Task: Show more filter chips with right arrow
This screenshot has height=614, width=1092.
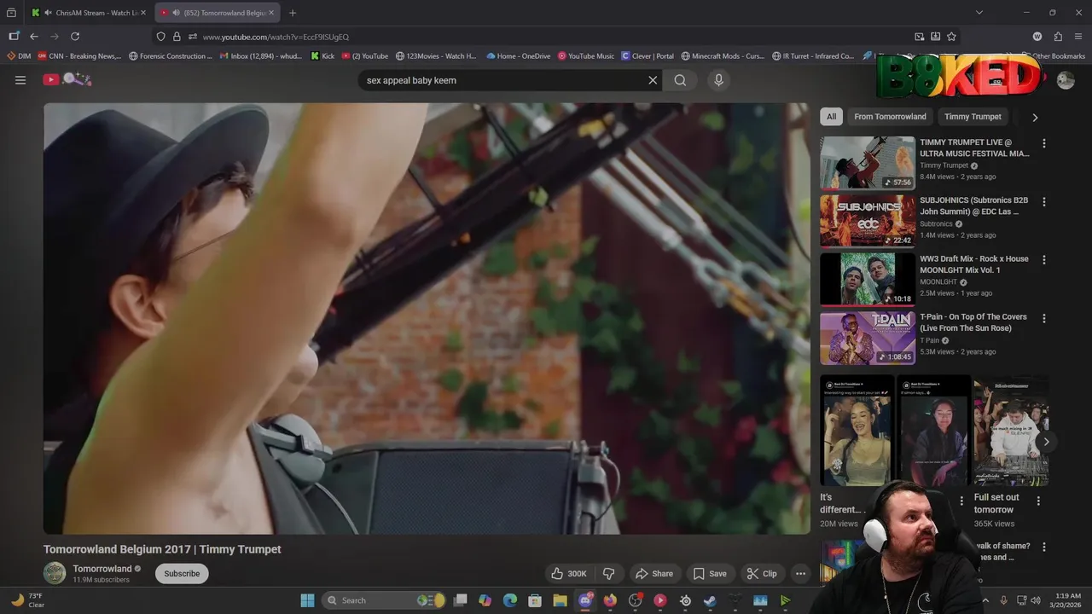Action: [x=1035, y=117]
